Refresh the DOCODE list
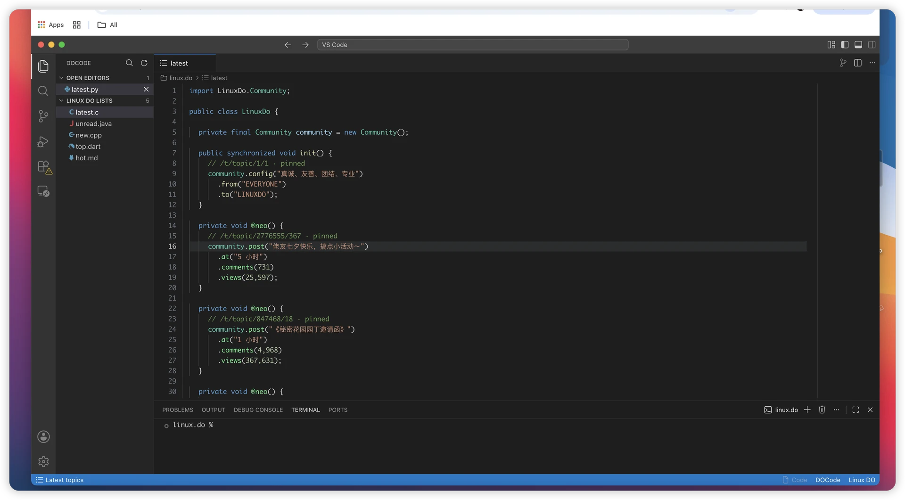The image size is (905, 500). pos(144,63)
